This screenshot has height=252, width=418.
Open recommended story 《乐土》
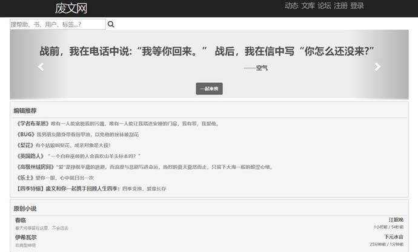tap(25, 178)
